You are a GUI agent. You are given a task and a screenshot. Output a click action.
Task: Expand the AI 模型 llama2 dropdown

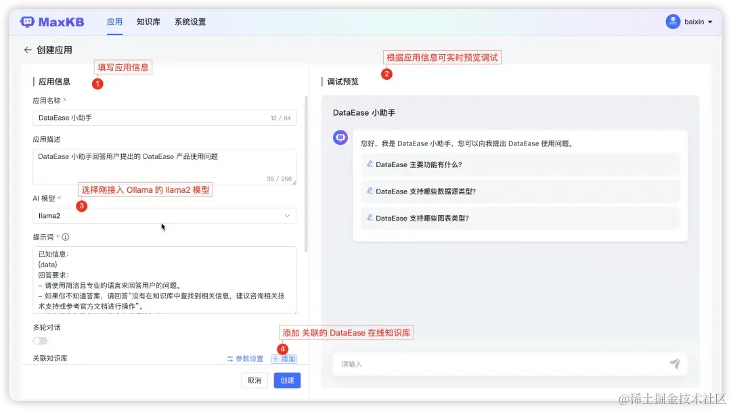click(164, 216)
